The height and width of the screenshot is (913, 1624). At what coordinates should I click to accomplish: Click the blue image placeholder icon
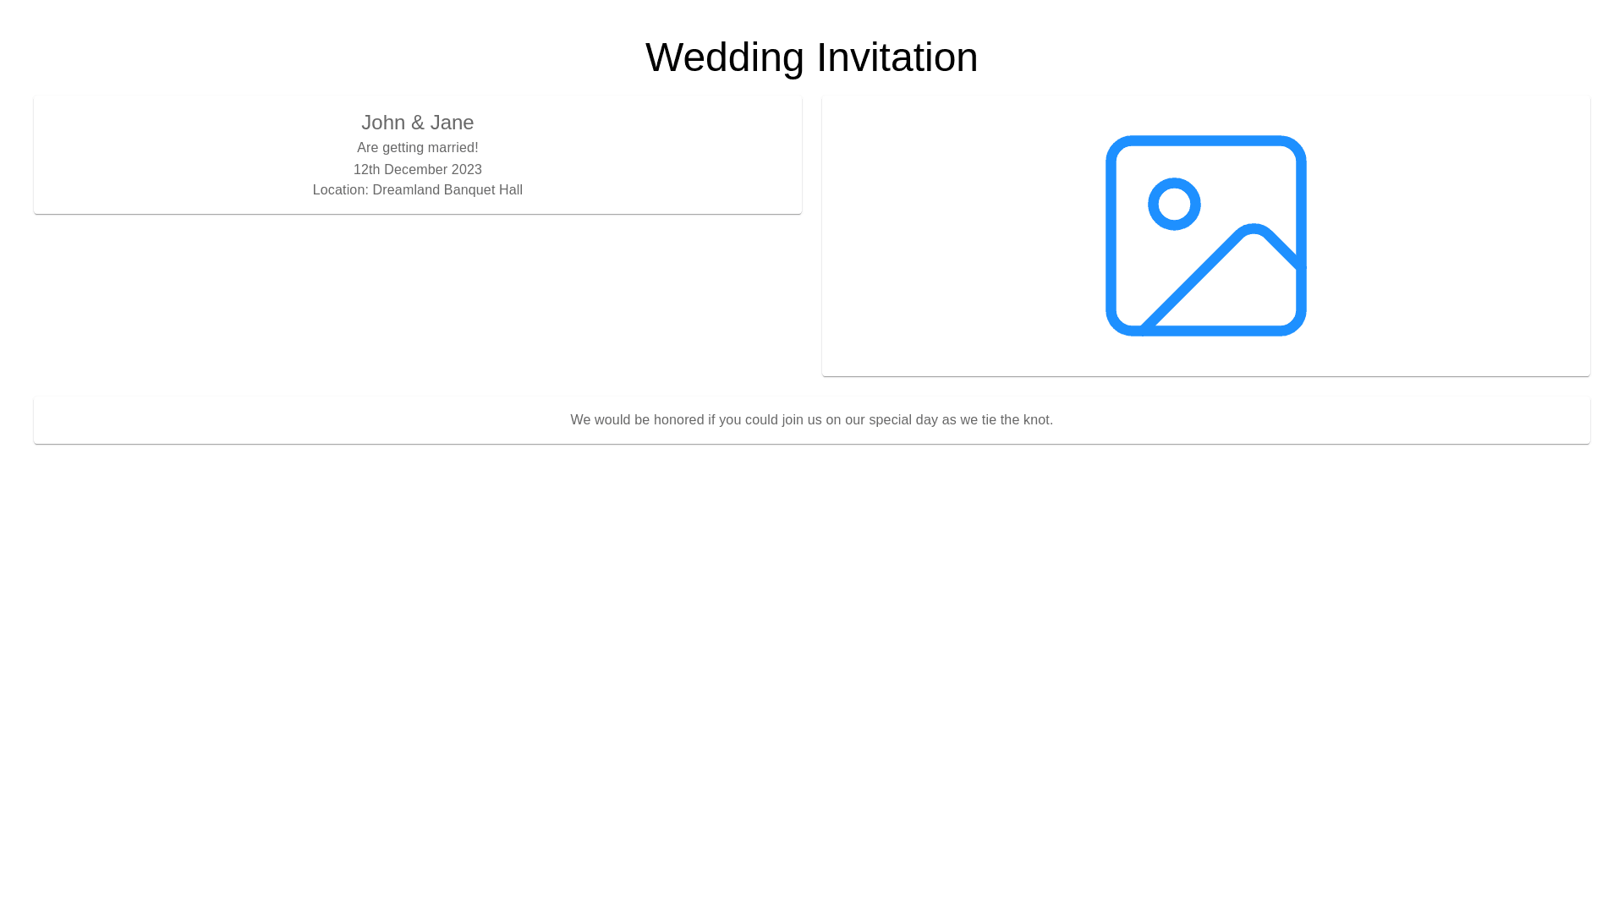[x=1206, y=236]
